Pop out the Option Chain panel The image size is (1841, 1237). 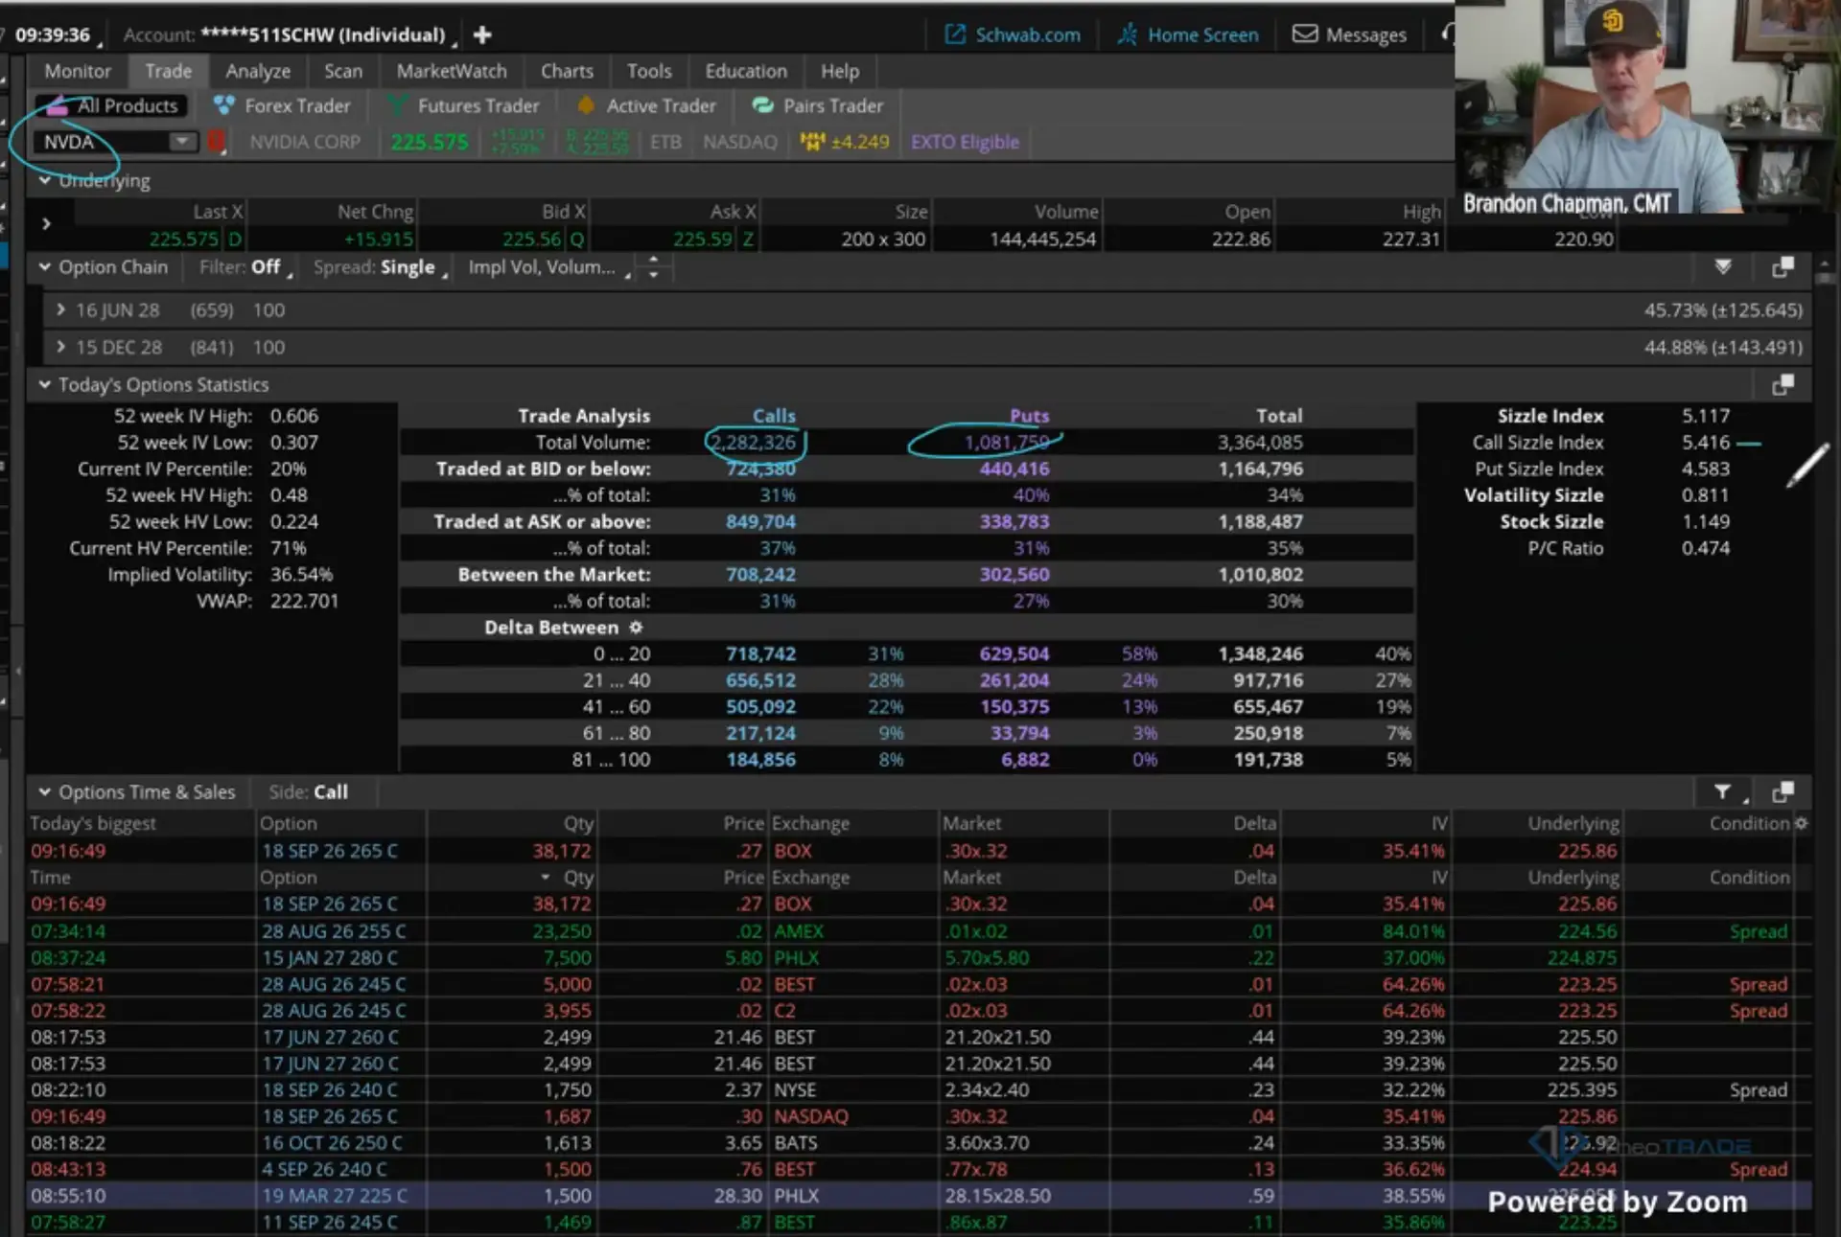point(1783,267)
